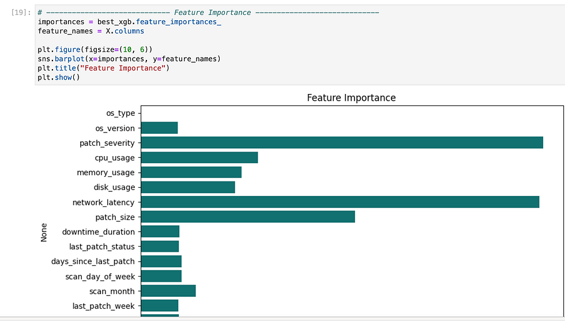Viewport: 565px width, 321px height.
Task: Click the os_version bar
Action: tap(159, 128)
